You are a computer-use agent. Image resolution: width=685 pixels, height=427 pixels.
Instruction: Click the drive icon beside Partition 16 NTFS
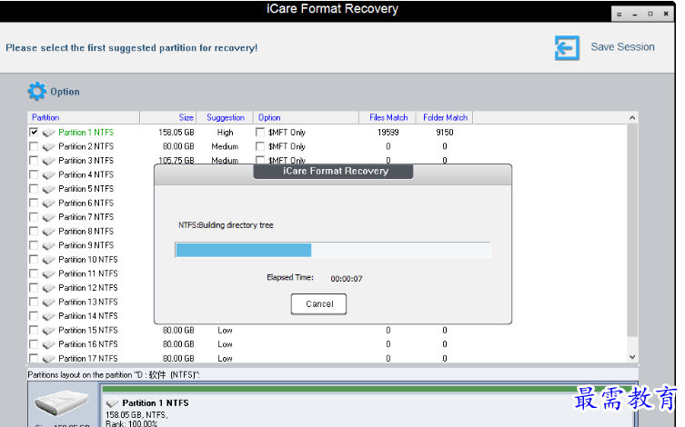pos(48,344)
